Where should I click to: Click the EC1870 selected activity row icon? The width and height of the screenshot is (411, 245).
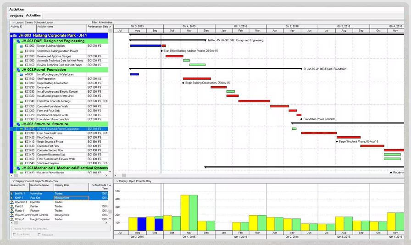tap(22, 129)
